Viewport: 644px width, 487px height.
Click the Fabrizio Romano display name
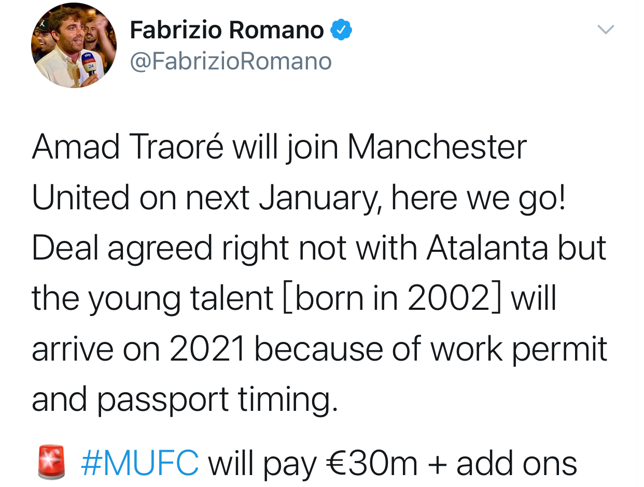click(x=227, y=30)
